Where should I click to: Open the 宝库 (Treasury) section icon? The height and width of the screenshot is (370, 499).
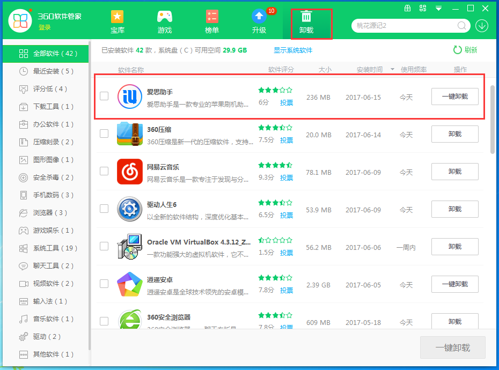pos(117,16)
